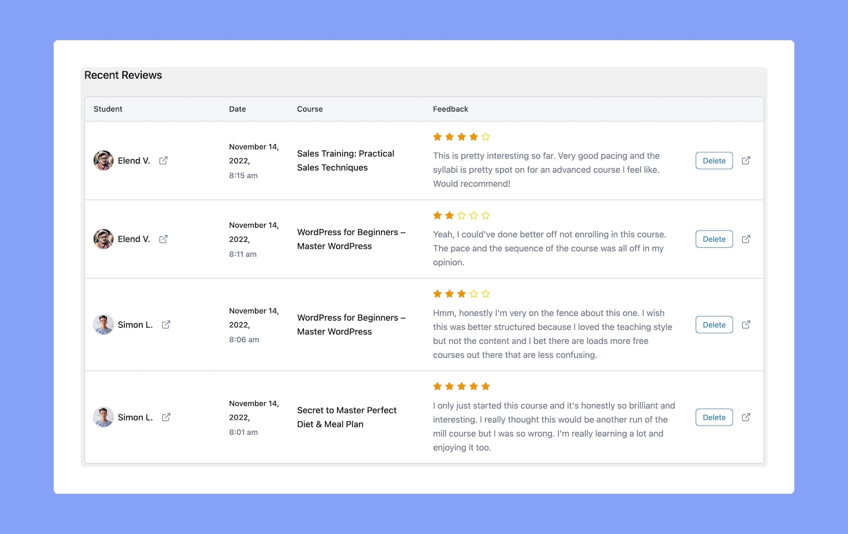Select Elend V.'s 'WordPress for Beginners – Master WordPress' course

pyautogui.click(x=352, y=239)
